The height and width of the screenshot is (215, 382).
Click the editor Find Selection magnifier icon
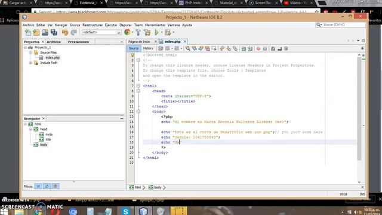(x=187, y=48)
